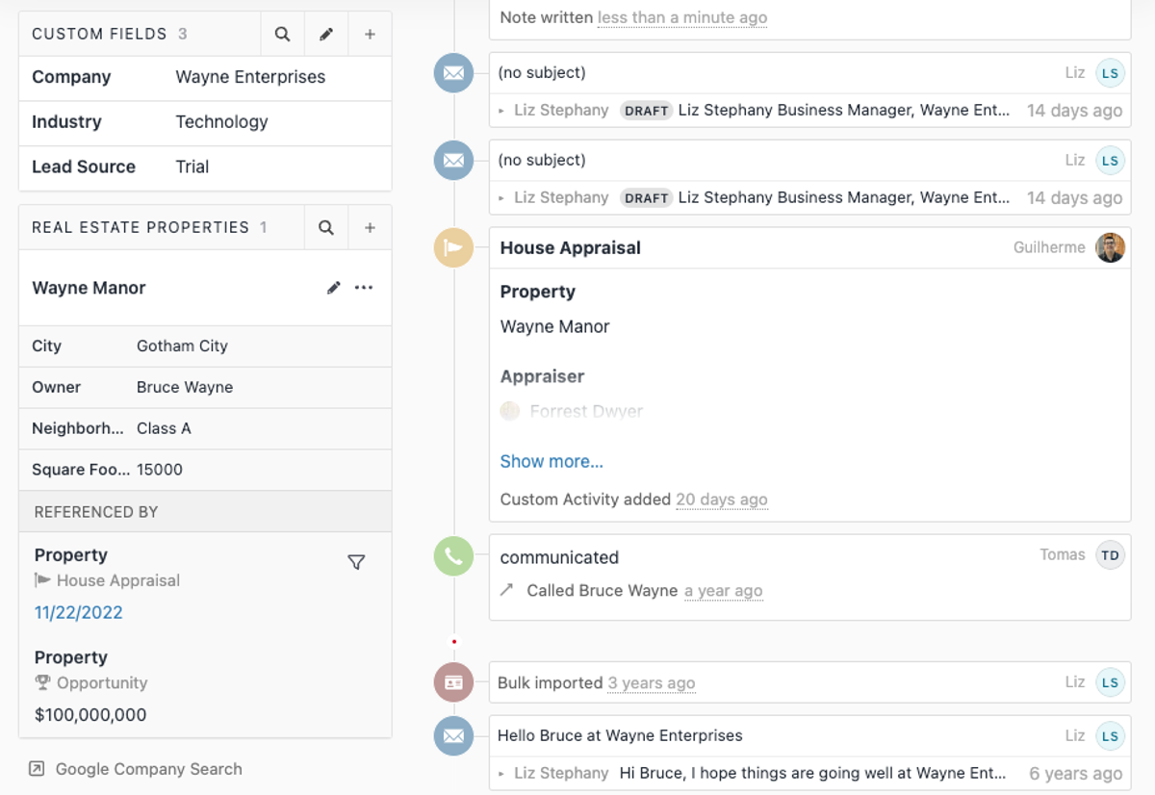
Task: Click LS avatar on Bulk imported entry
Action: click(1111, 682)
